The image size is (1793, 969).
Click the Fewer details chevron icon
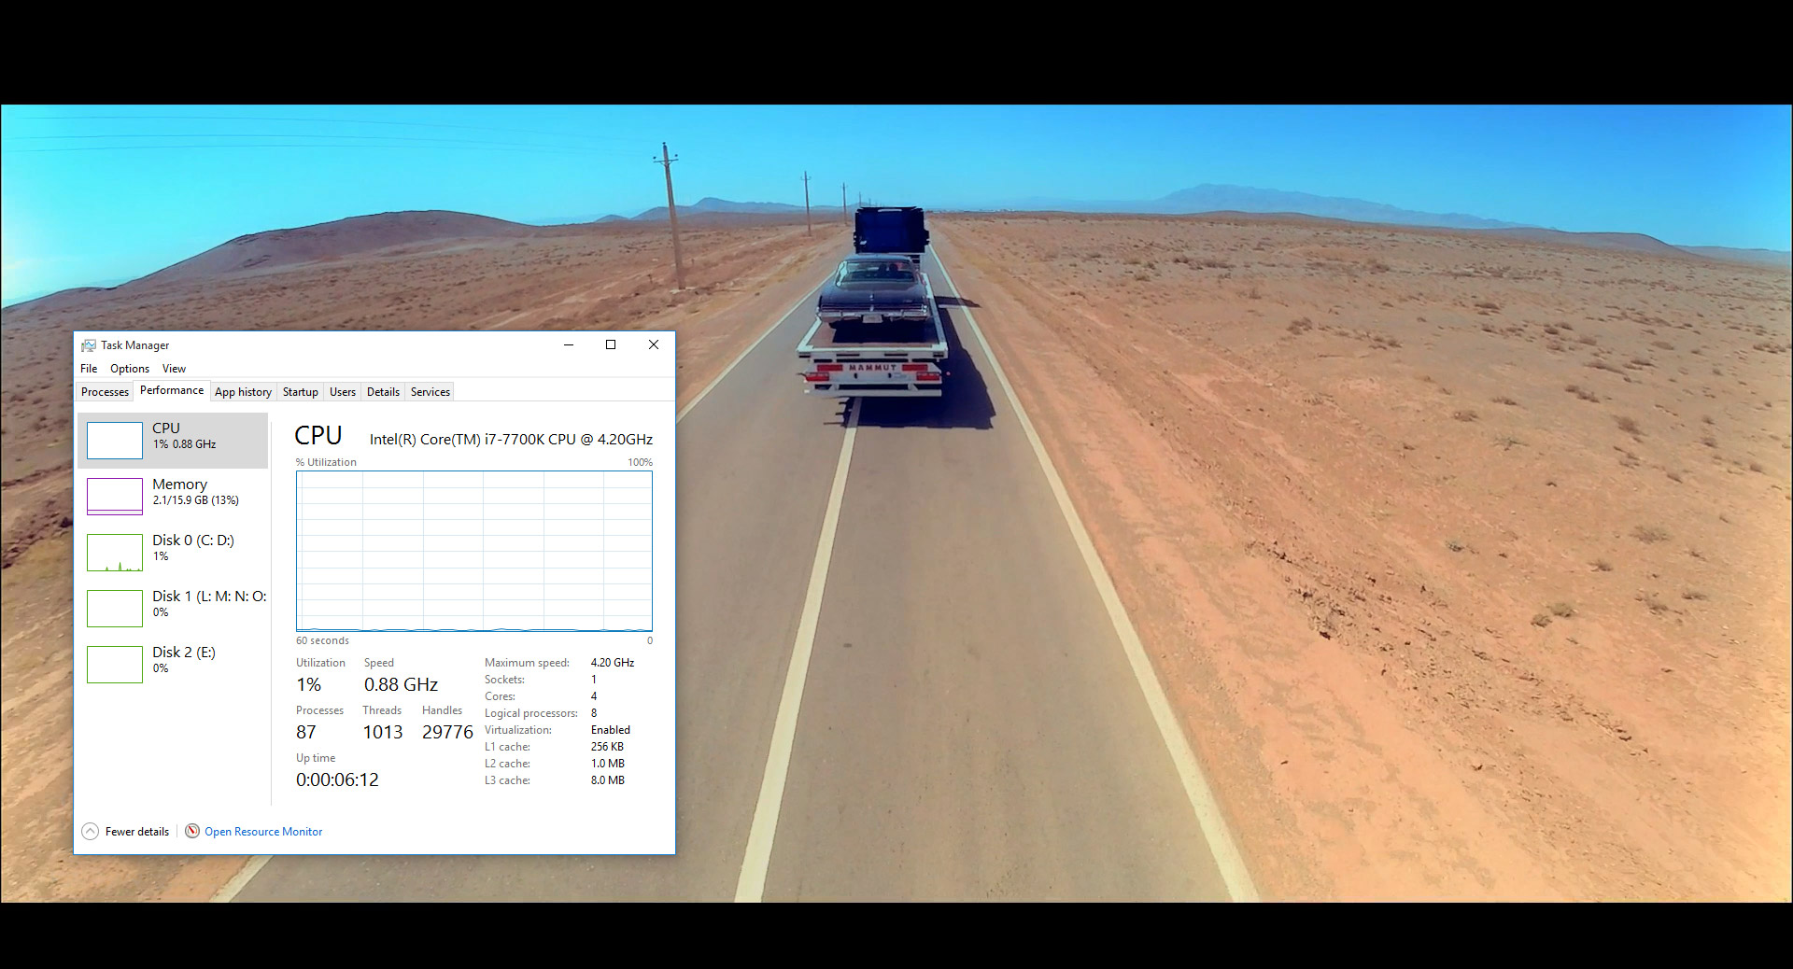click(91, 832)
